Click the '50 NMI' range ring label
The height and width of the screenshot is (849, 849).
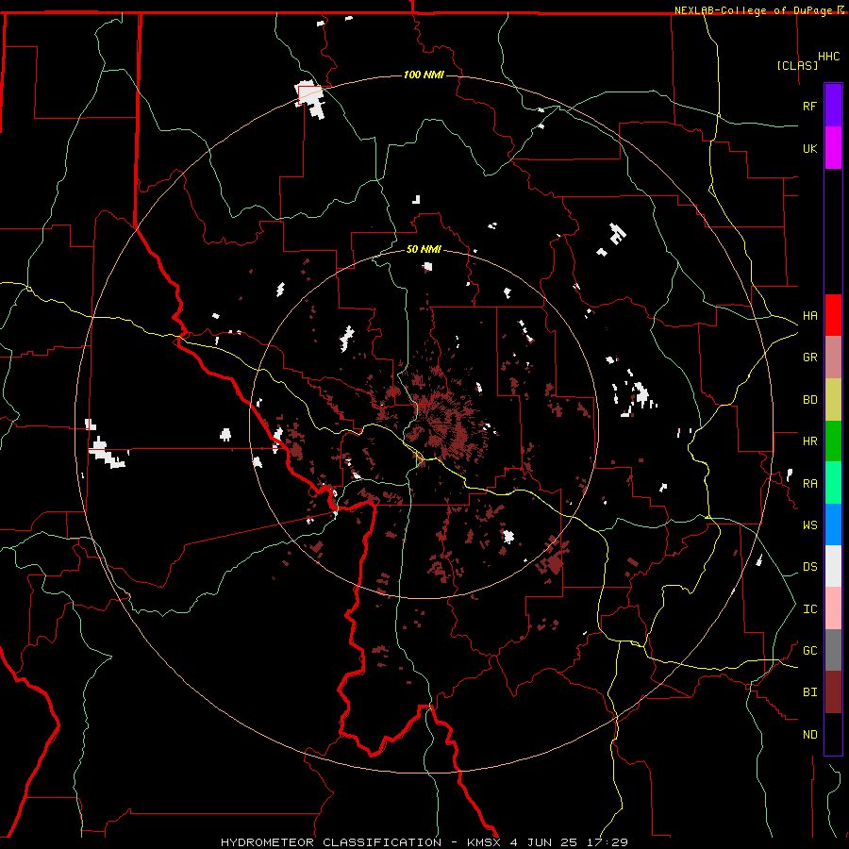[424, 250]
